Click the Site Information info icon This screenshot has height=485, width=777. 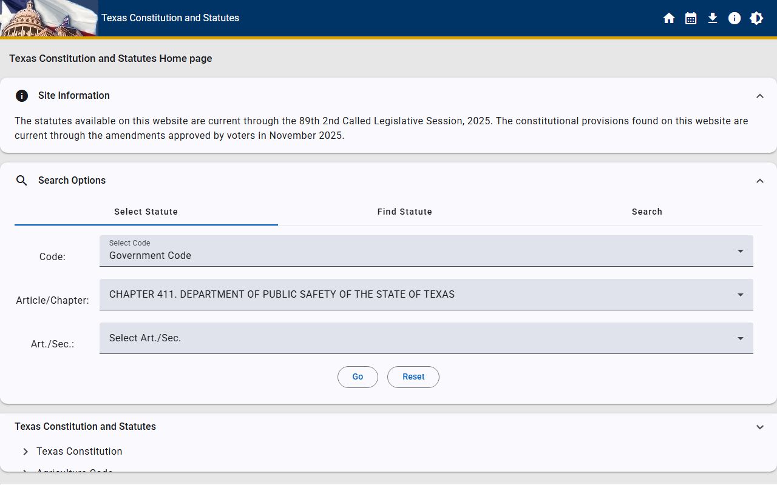tap(22, 96)
